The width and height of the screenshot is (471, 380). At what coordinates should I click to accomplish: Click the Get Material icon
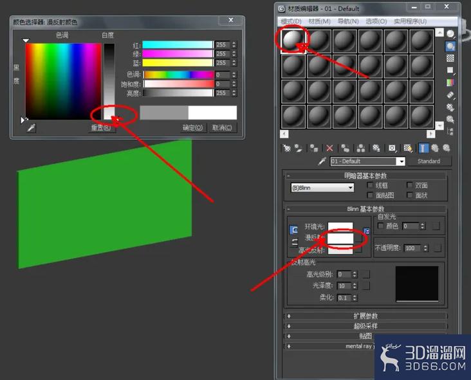pos(287,148)
